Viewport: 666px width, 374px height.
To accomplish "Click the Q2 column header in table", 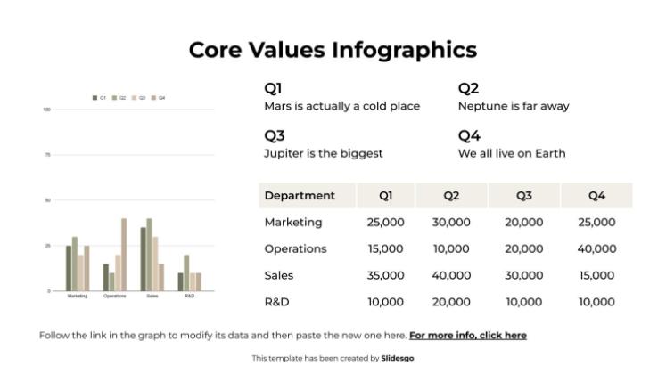I will pyautogui.click(x=450, y=196).
